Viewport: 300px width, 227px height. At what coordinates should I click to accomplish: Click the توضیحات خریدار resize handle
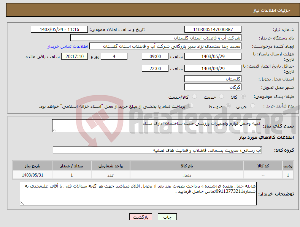tap(22, 203)
